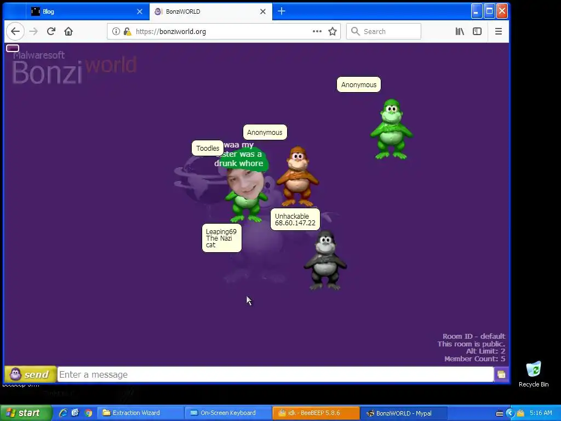Click the bonziworld.org address bar
Viewport: 561px width, 421px height.
coord(224,31)
